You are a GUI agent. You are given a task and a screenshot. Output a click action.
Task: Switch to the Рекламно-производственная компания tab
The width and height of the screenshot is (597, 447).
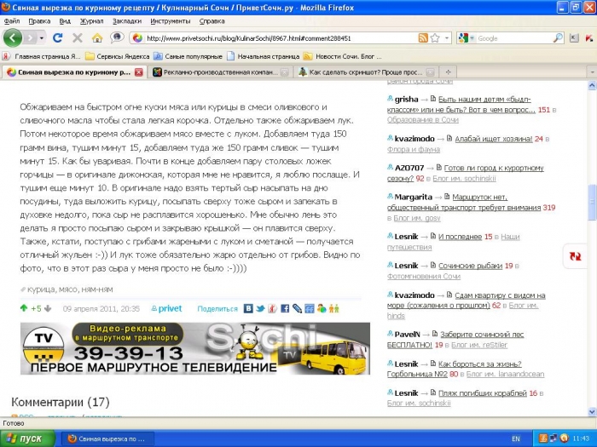click(x=217, y=72)
